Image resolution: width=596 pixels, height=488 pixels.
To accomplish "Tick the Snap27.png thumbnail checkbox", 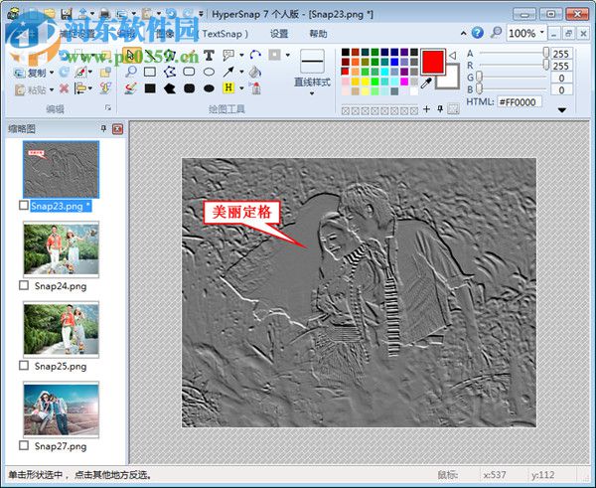I will [24, 445].
